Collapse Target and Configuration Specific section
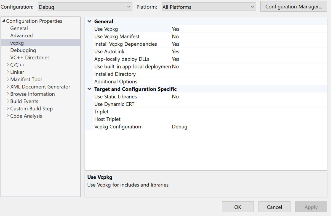Image resolution: width=331 pixels, height=216 pixels. (89, 89)
